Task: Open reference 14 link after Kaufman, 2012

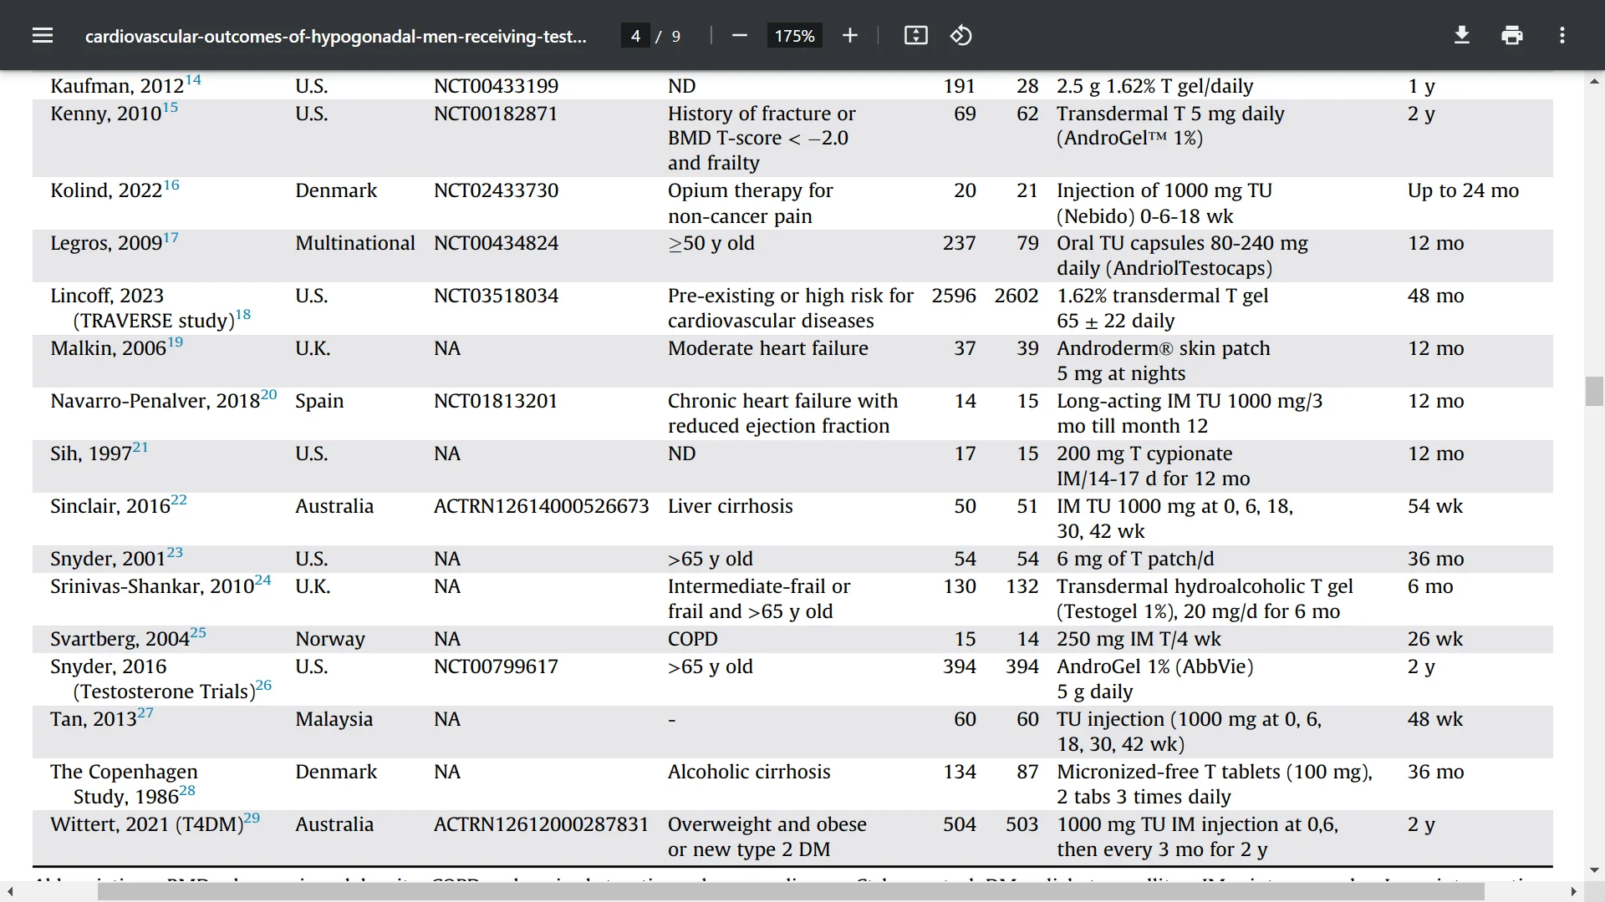Action: pos(193,80)
